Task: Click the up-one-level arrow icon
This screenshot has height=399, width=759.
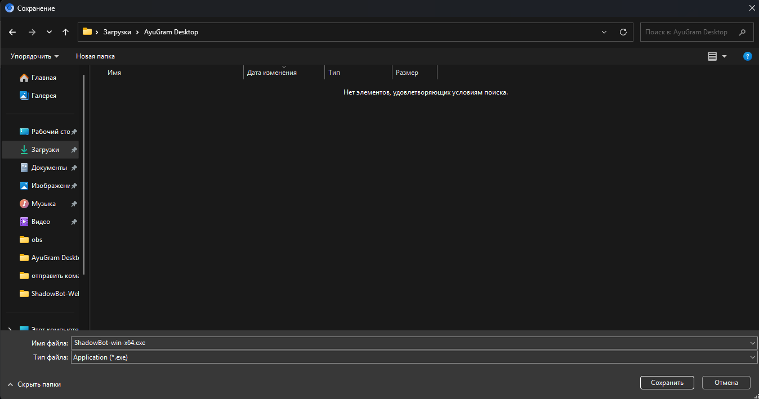Action: tap(66, 32)
